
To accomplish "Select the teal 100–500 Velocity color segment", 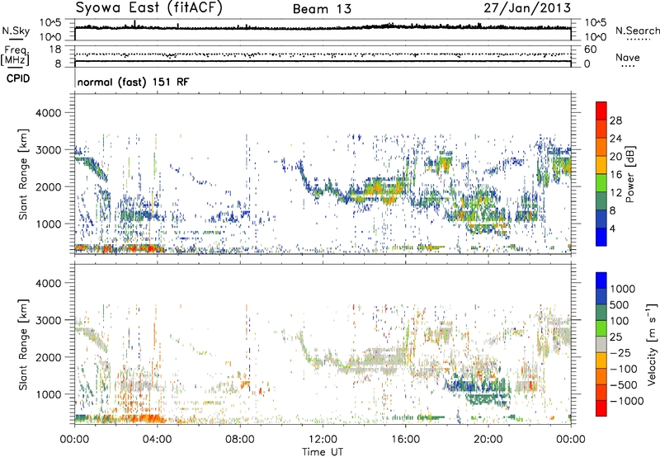I will tap(601, 313).
